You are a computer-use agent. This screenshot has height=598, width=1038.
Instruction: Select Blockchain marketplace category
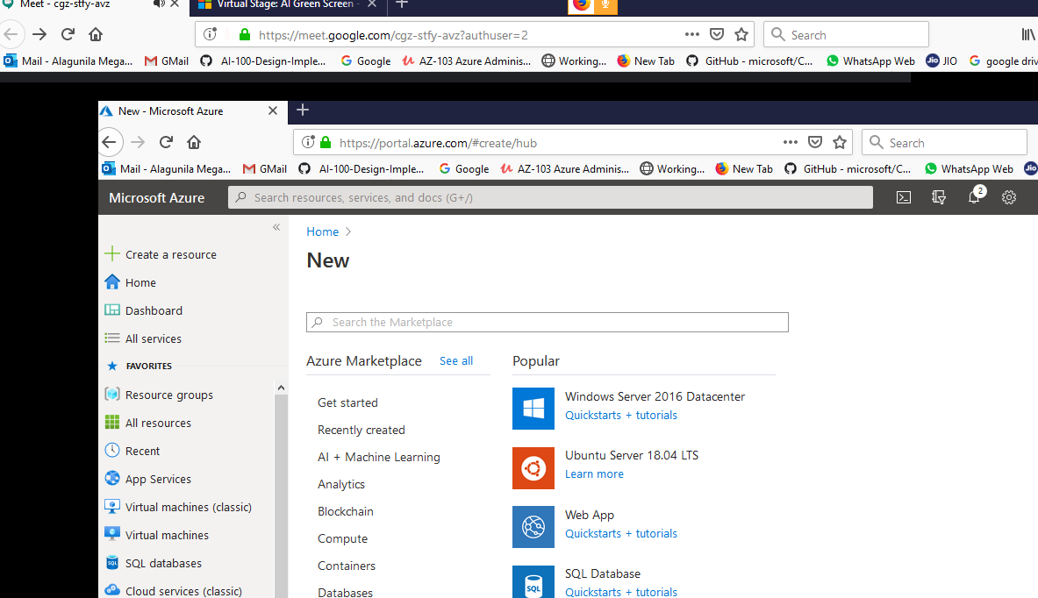346,511
